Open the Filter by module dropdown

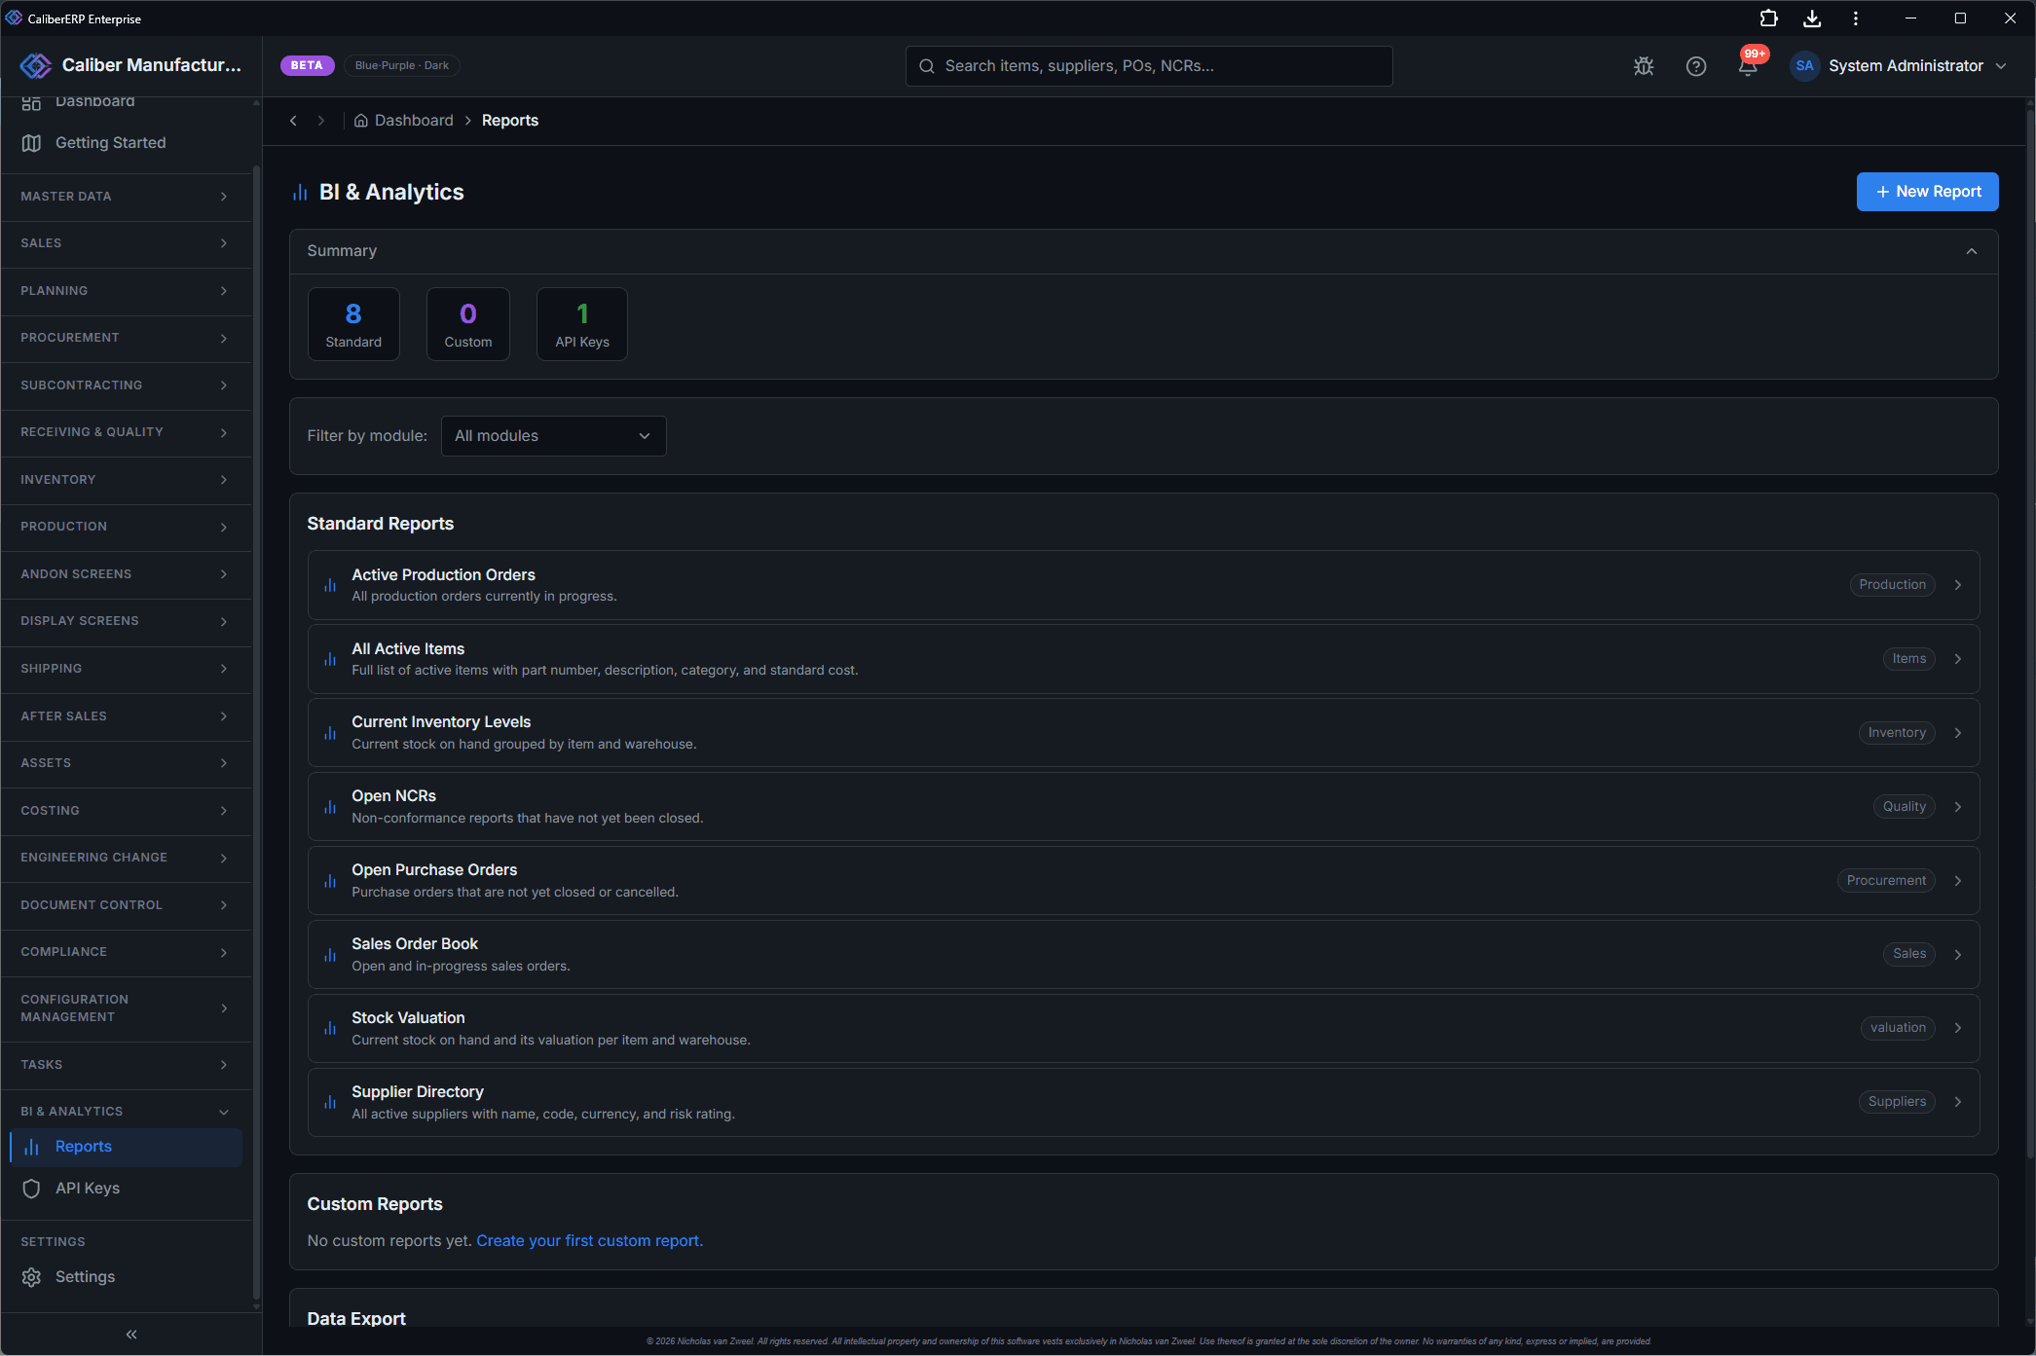pyautogui.click(x=553, y=436)
